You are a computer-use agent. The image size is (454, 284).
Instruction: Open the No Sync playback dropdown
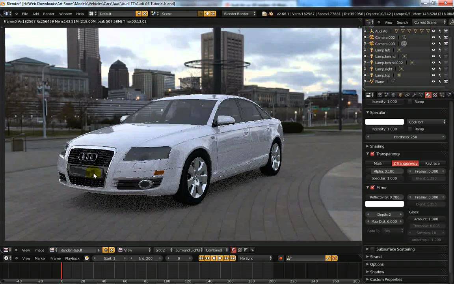255,258
